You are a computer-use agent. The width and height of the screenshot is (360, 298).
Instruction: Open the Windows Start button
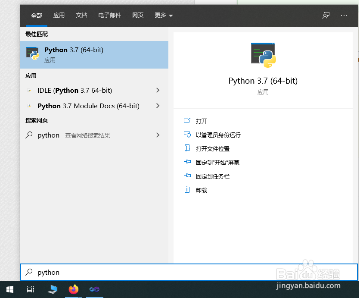tap(10, 289)
